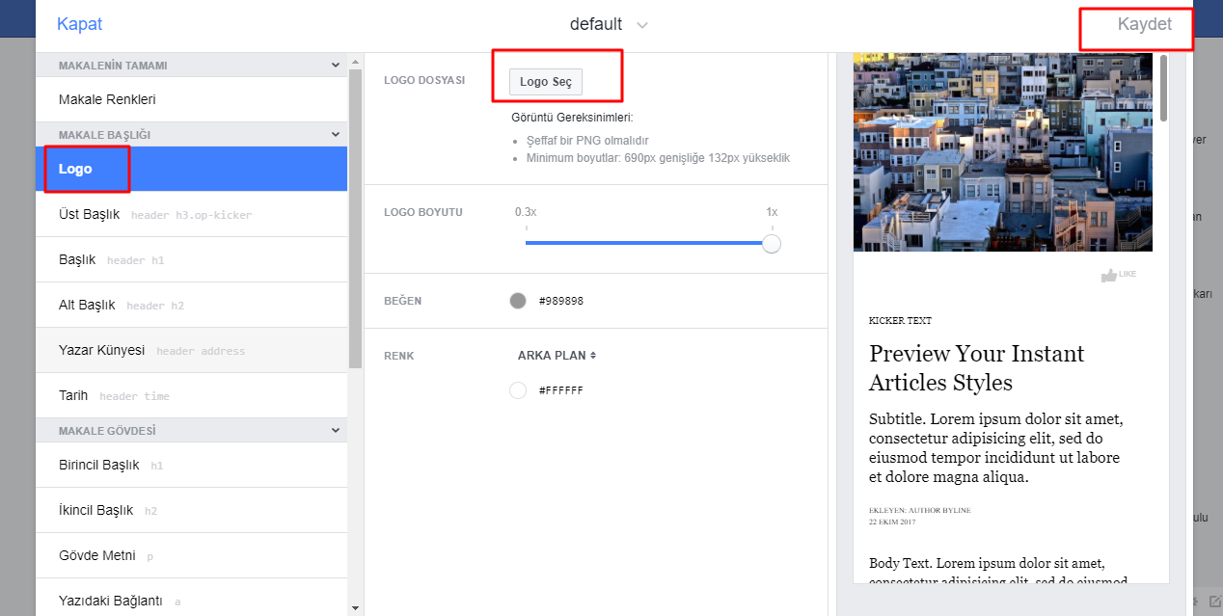This screenshot has width=1223, height=616.
Task: Collapse the Makale Başlığı section
Action: coord(335,135)
